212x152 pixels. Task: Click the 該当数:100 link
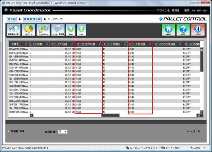(17, 131)
